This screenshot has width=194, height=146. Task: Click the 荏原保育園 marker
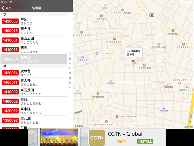pyautogui.click(x=173, y=31)
